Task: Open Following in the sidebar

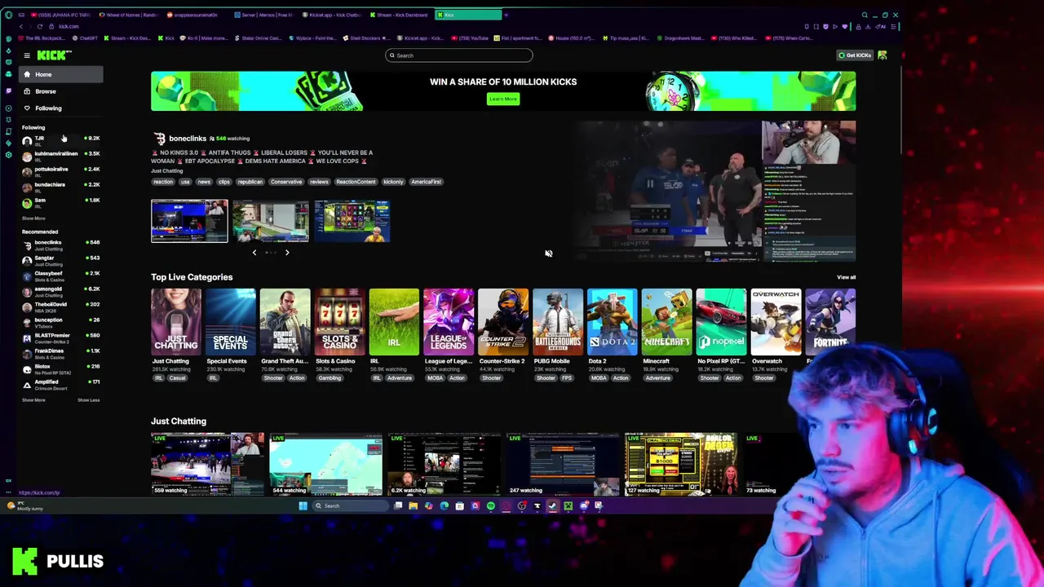Action: 61,108
